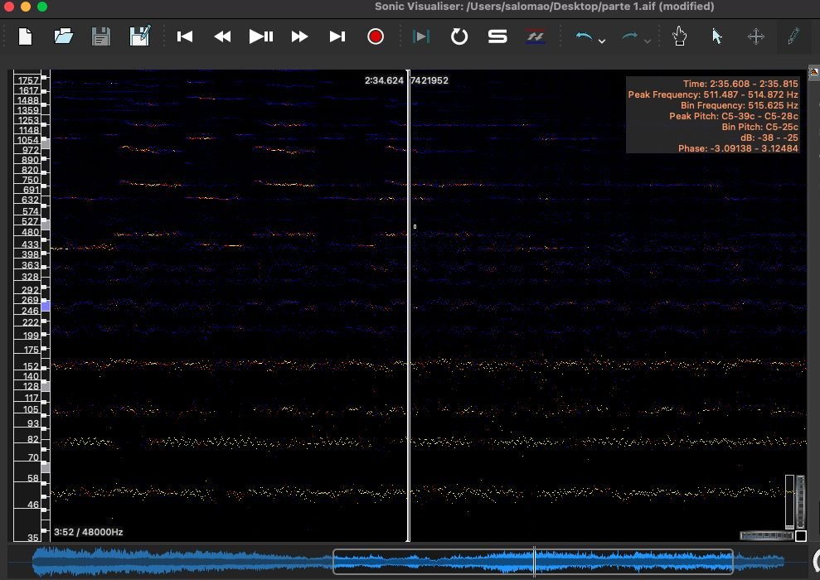Click the horizontal zoom thumbwheel at the bottom right
This screenshot has height=580, width=820.
coord(767,535)
